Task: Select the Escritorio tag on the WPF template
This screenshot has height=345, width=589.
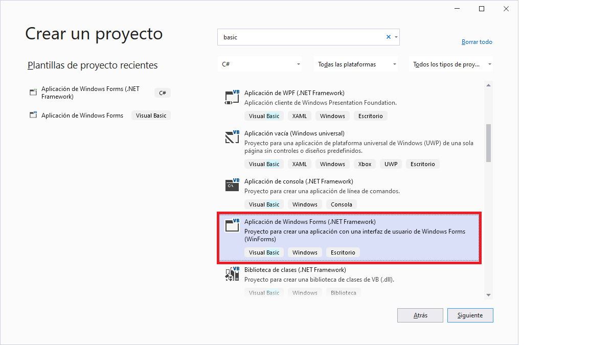Action: 370,116
